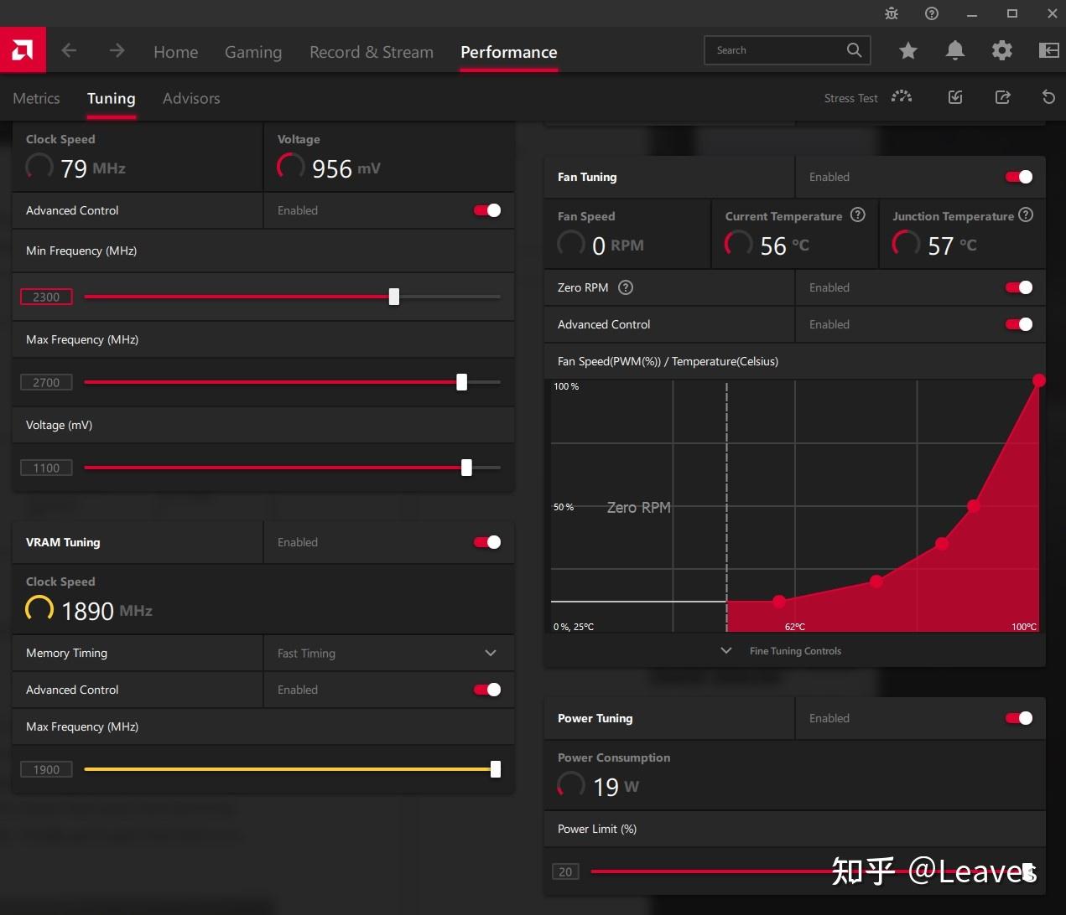This screenshot has width=1066, height=915.
Task: Expand Fine Tuning Controls chevron
Action: (x=726, y=650)
